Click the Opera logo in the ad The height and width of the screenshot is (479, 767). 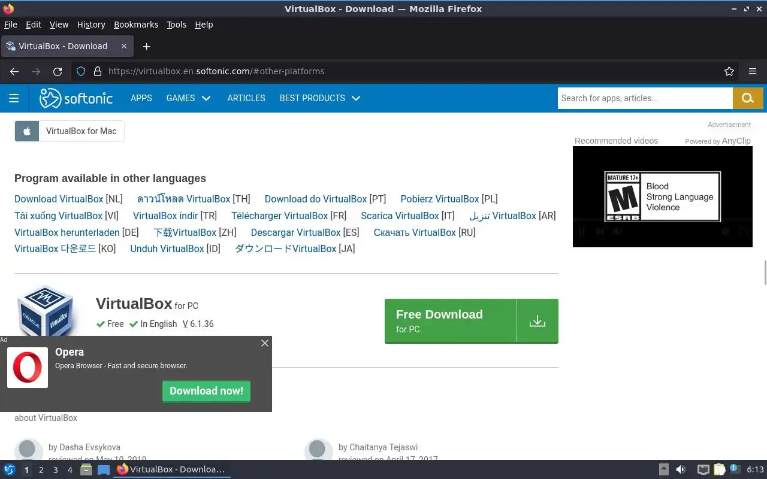(x=28, y=368)
